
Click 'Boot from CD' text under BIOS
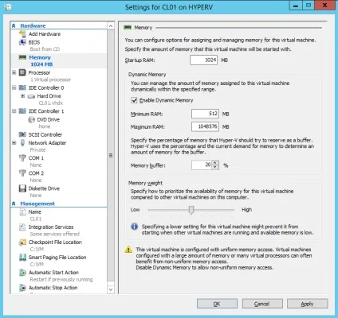45,49
